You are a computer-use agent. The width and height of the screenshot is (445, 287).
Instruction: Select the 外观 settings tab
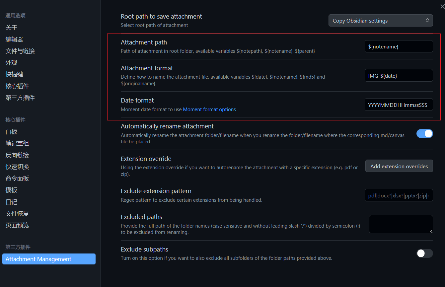(11, 63)
